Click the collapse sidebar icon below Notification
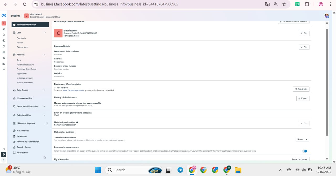This screenshot has width=336, height=176. (x=45, y=157)
